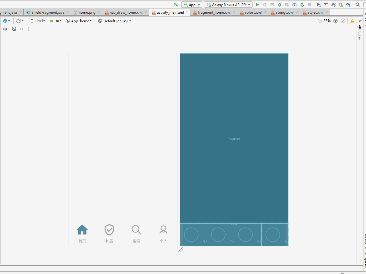Screen dimensions: 366x274
Task: Switch to the strings.xml tab
Action: (284, 13)
